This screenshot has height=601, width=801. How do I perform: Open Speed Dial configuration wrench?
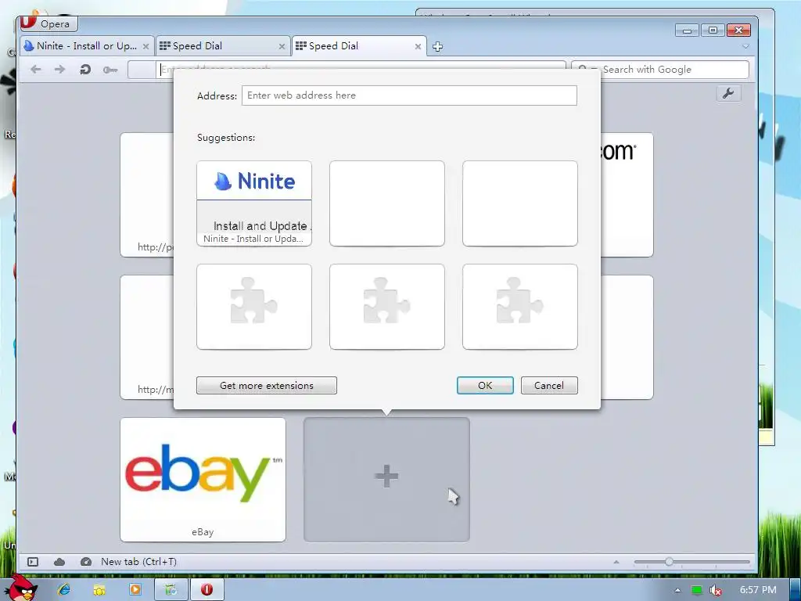[x=728, y=93]
